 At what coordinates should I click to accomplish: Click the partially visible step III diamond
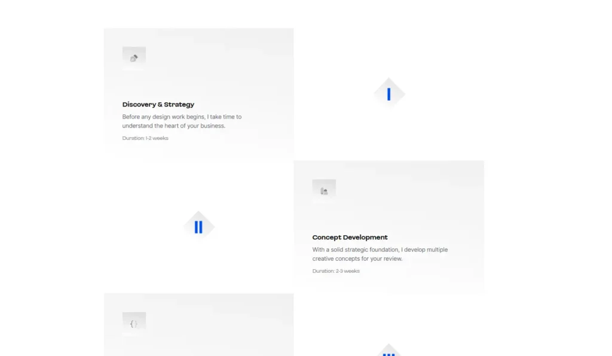[x=389, y=351]
